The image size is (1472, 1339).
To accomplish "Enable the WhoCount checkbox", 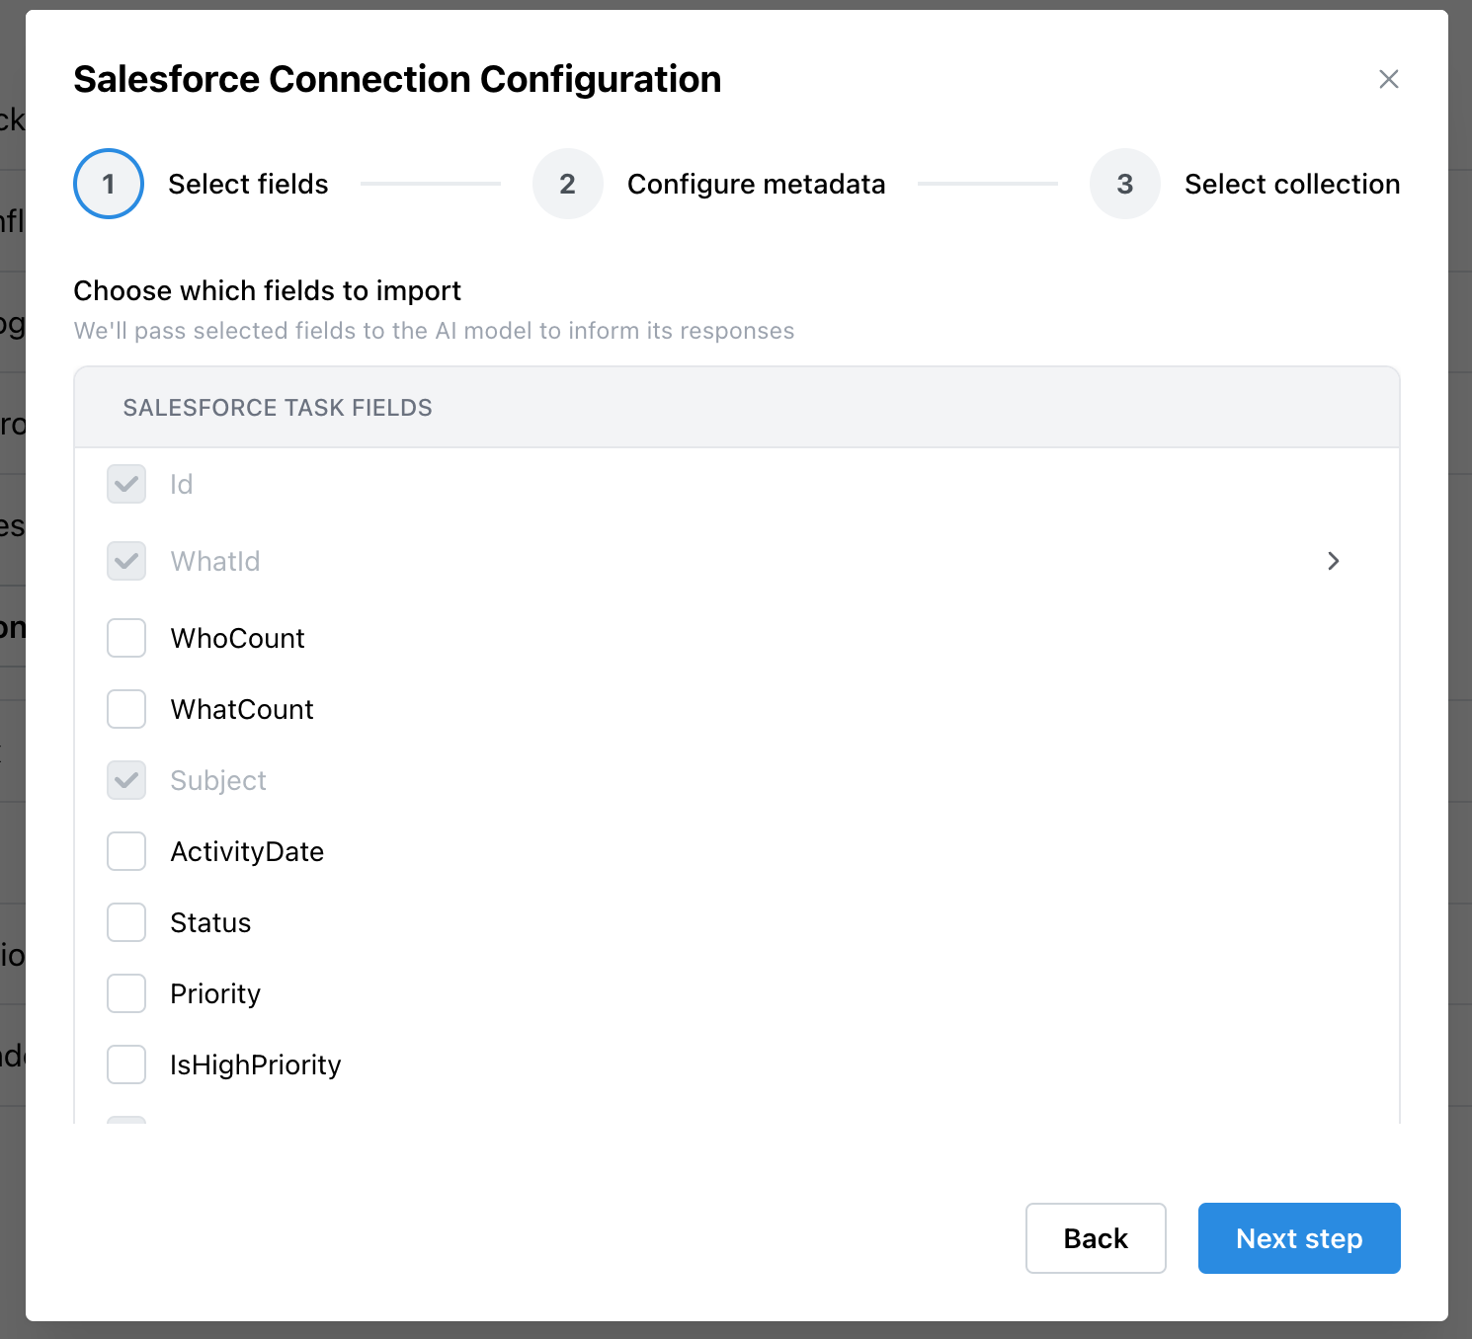I will click(126, 638).
